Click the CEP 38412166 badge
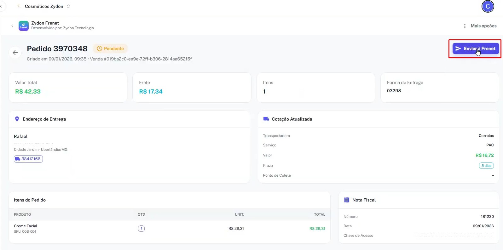Viewport: 503px width, 250px height. point(28,159)
